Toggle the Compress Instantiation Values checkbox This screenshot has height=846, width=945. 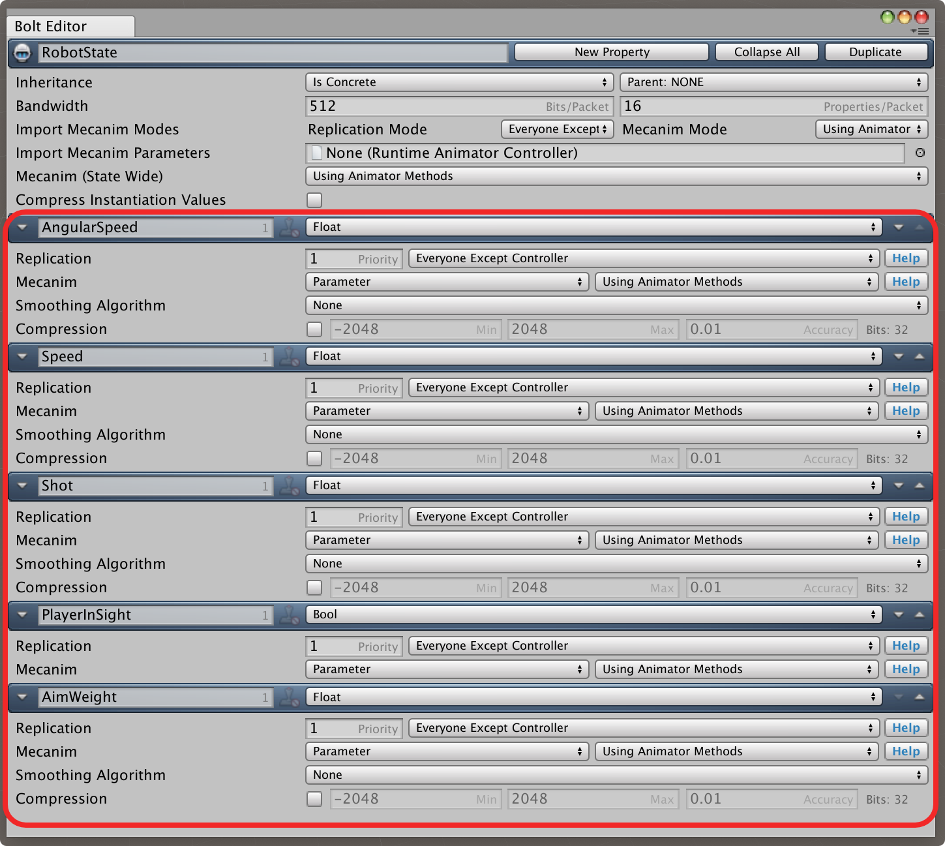click(x=314, y=200)
